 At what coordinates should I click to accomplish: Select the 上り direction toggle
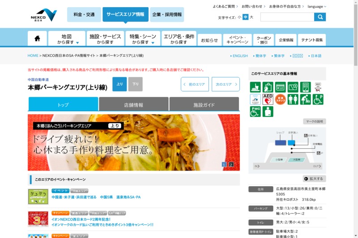point(119,84)
